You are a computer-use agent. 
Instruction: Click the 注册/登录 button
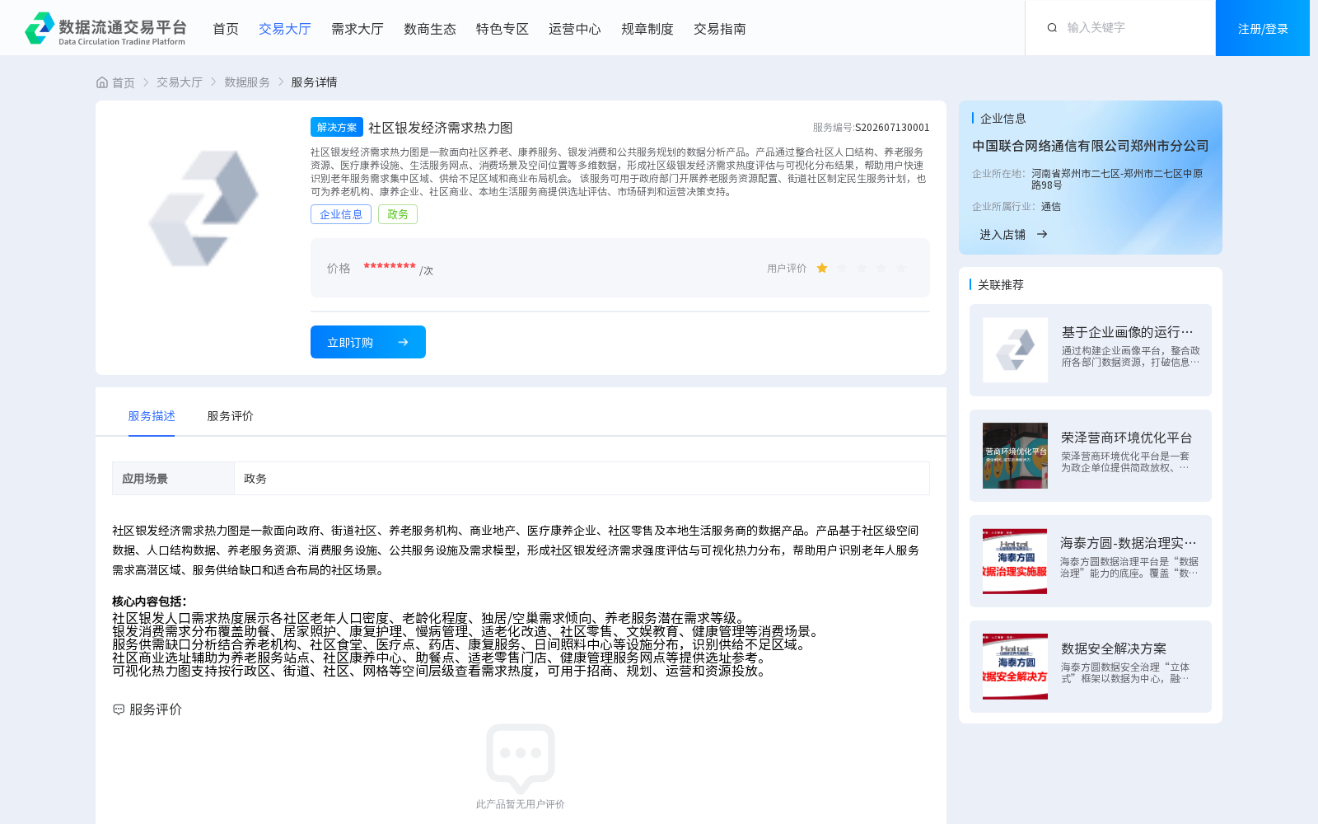[x=1263, y=28]
